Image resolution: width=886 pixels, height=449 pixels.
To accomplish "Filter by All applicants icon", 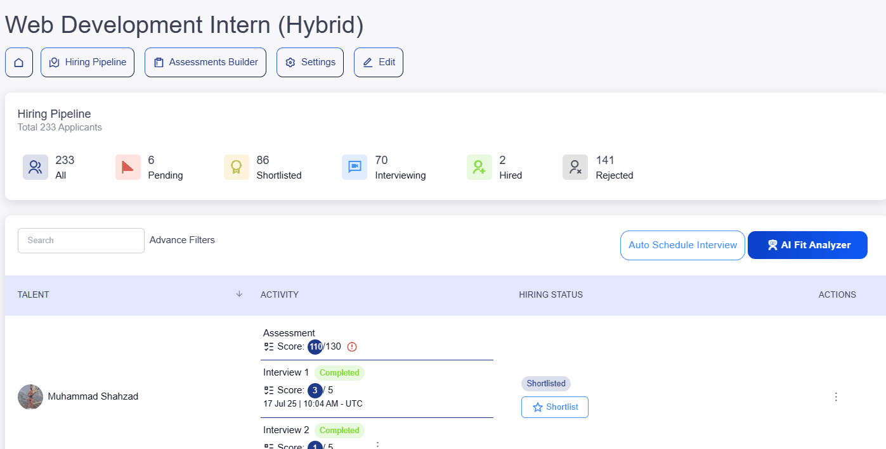I will tap(36, 167).
